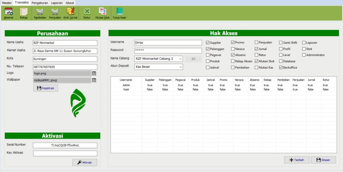Image resolution: width=343 pixels, height=172 pixels.
Task: Expand the Nama Cabang dropdown
Action: [x=181, y=59]
